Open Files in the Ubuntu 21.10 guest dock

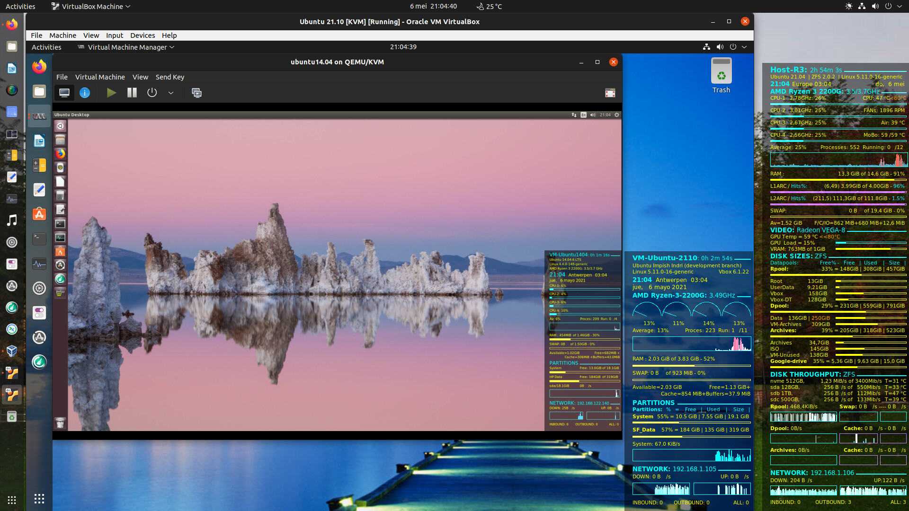[x=39, y=91]
